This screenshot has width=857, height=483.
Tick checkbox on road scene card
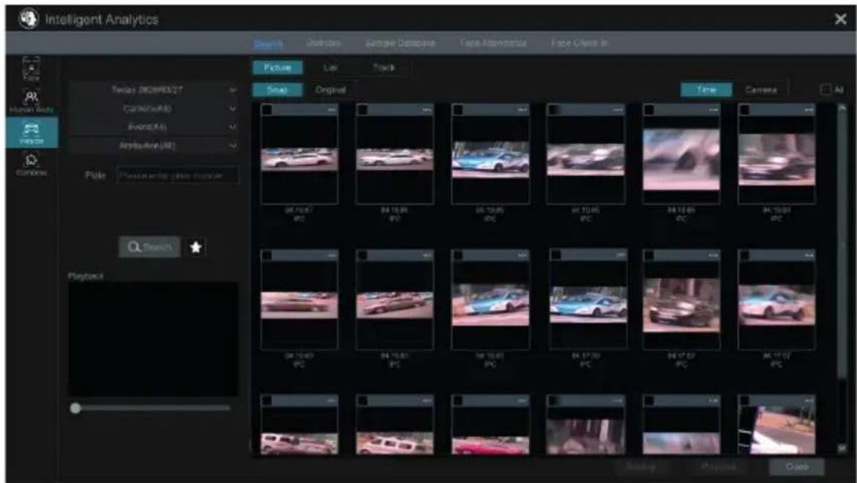click(745, 401)
